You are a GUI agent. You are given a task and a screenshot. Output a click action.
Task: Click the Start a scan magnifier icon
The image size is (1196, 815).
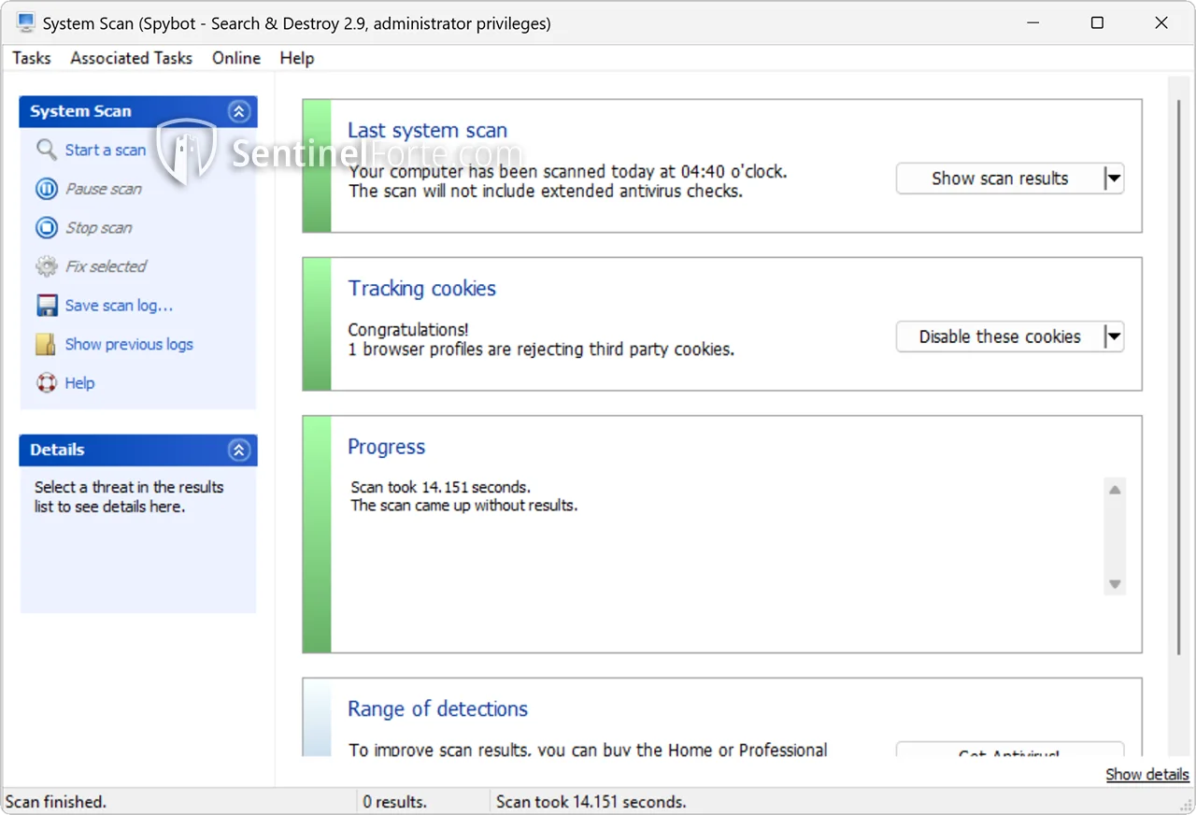[x=47, y=150]
